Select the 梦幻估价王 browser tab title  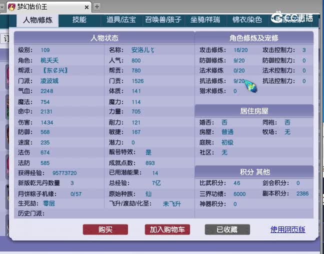click(x=32, y=7)
